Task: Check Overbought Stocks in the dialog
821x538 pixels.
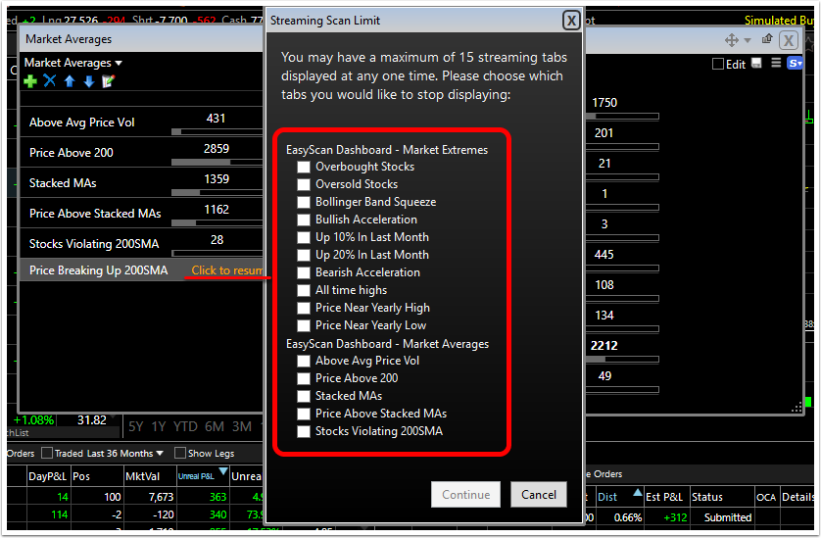Action: click(304, 168)
